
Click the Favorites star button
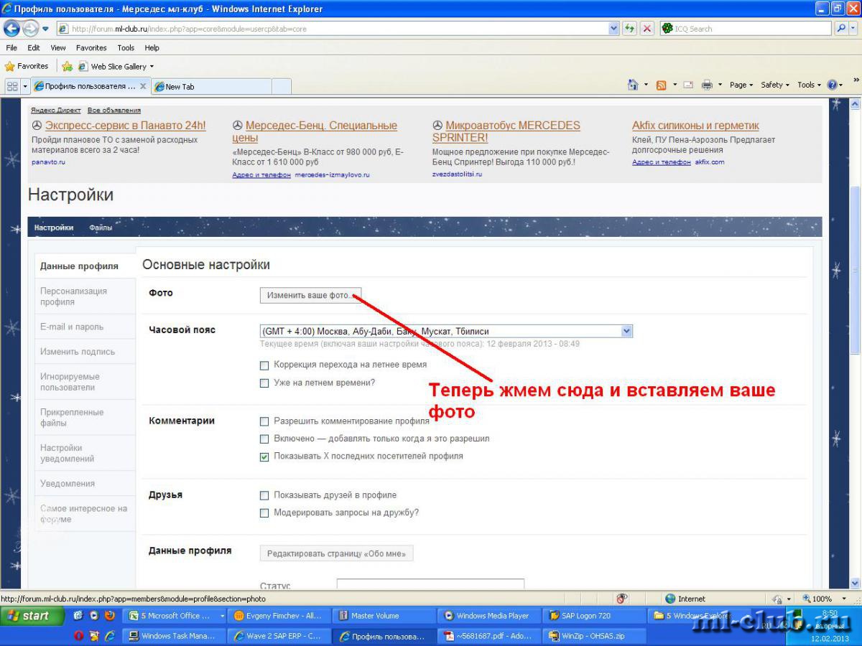(x=27, y=66)
